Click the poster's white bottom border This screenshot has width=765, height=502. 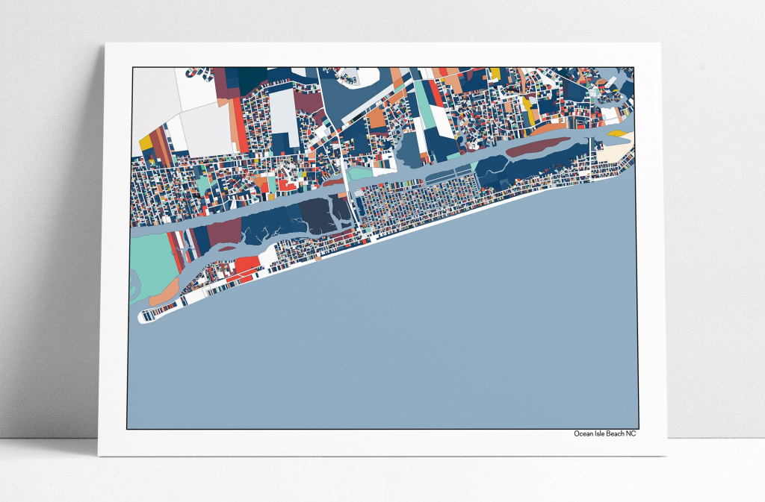[x=374, y=443]
